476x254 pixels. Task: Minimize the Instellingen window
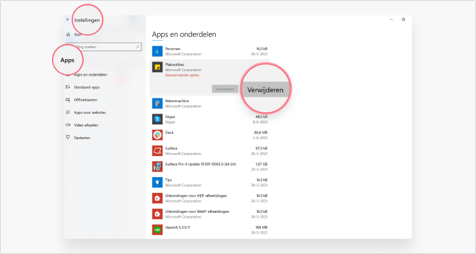coord(392,20)
